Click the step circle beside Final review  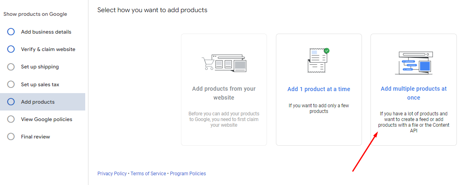point(11,137)
